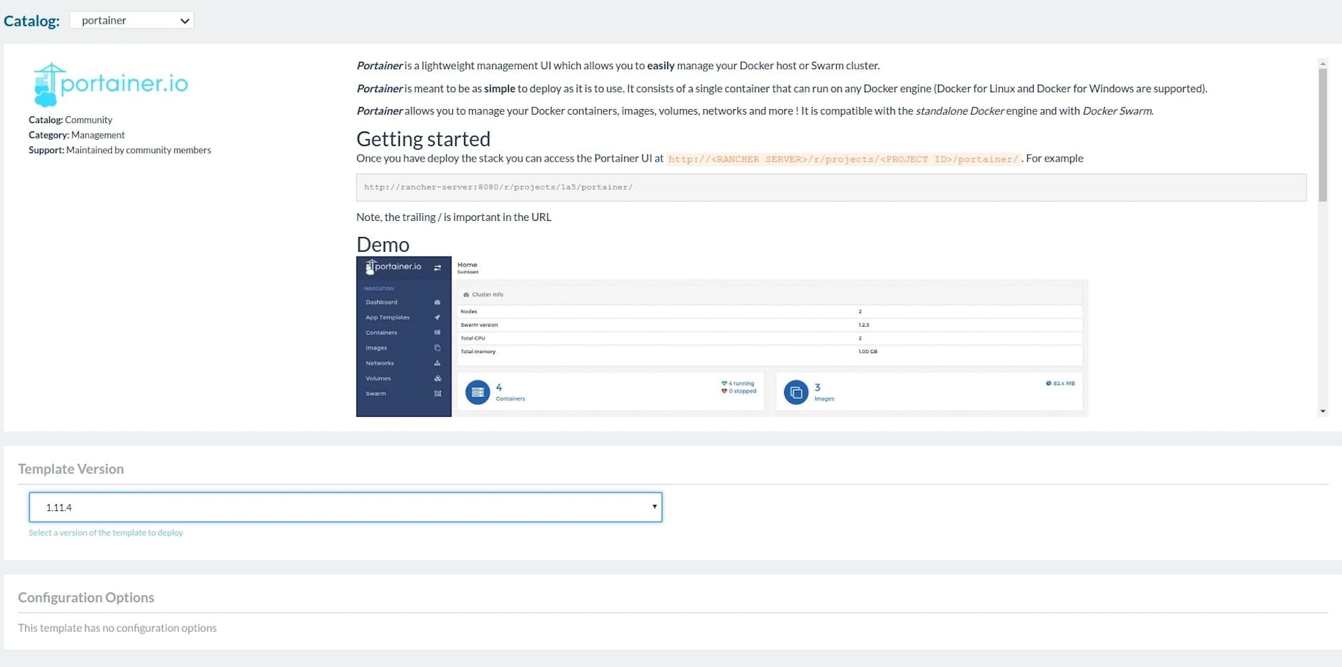This screenshot has width=1342, height=667.
Task: Click the Images icon in the demo sidebar
Action: [x=438, y=347]
